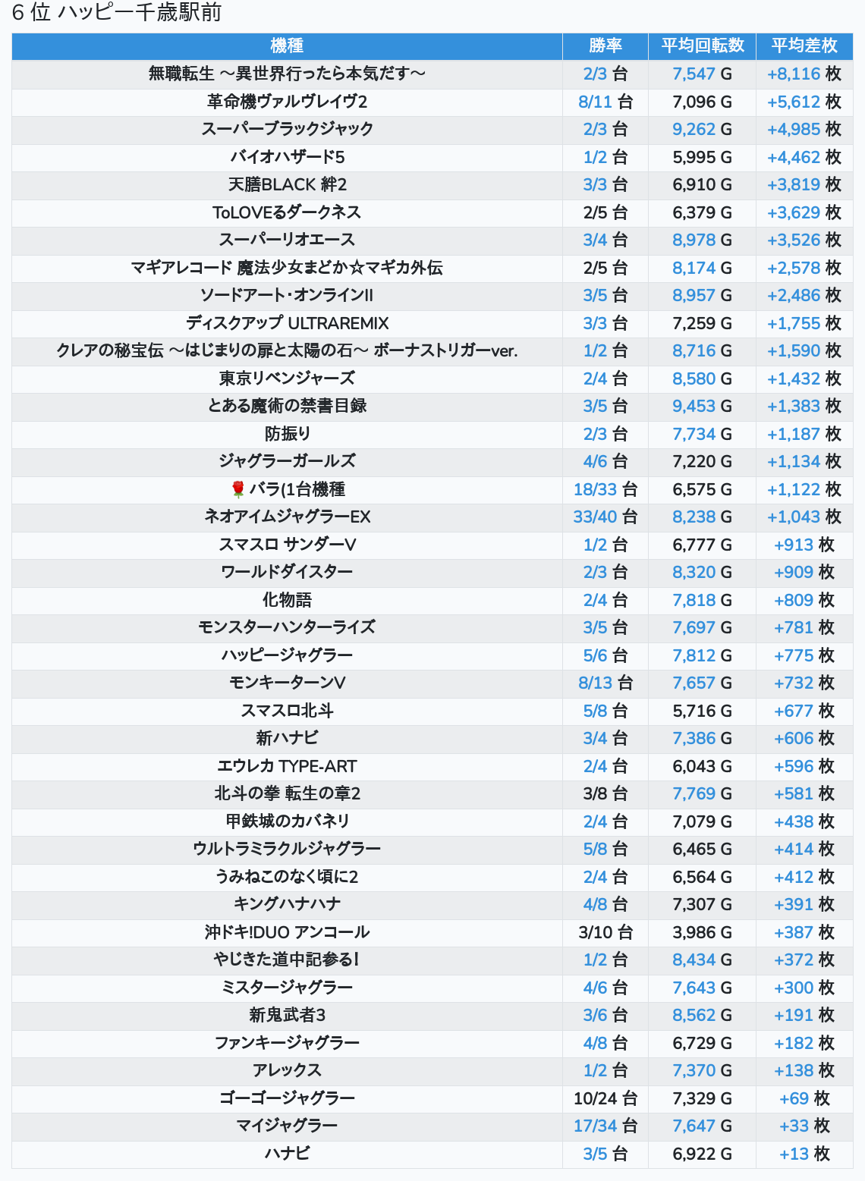The height and width of the screenshot is (1181, 865).
Task: Click the 17/34 link for マイジャグラー
Action: tap(596, 1126)
